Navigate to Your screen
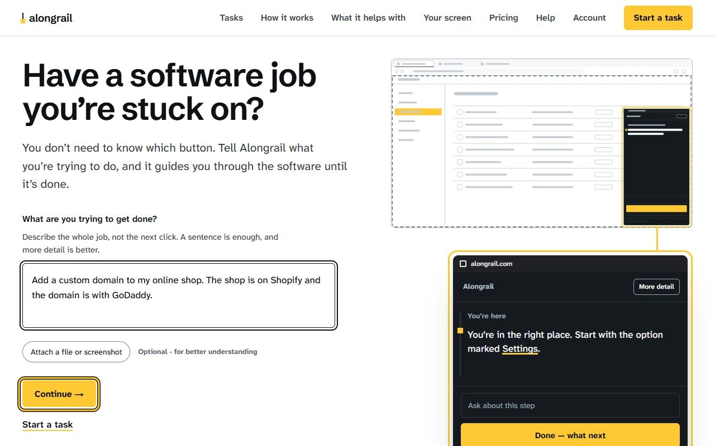Screen dimensions: 715x446 pos(447,18)
